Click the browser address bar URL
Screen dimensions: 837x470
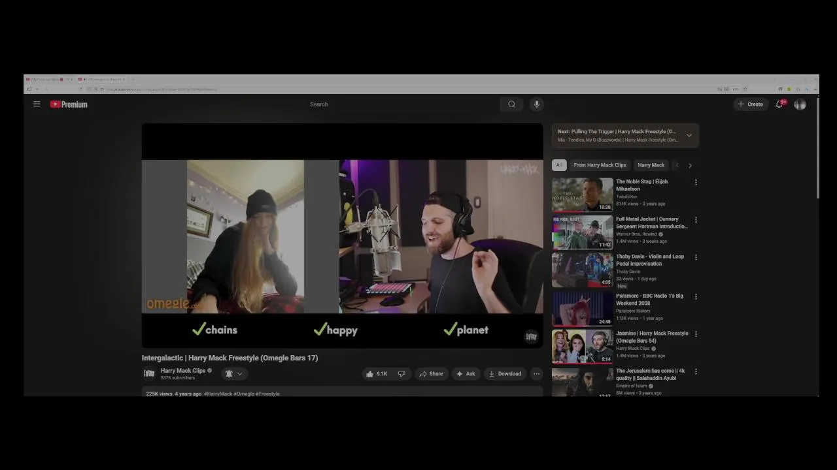tap(162, 89)
